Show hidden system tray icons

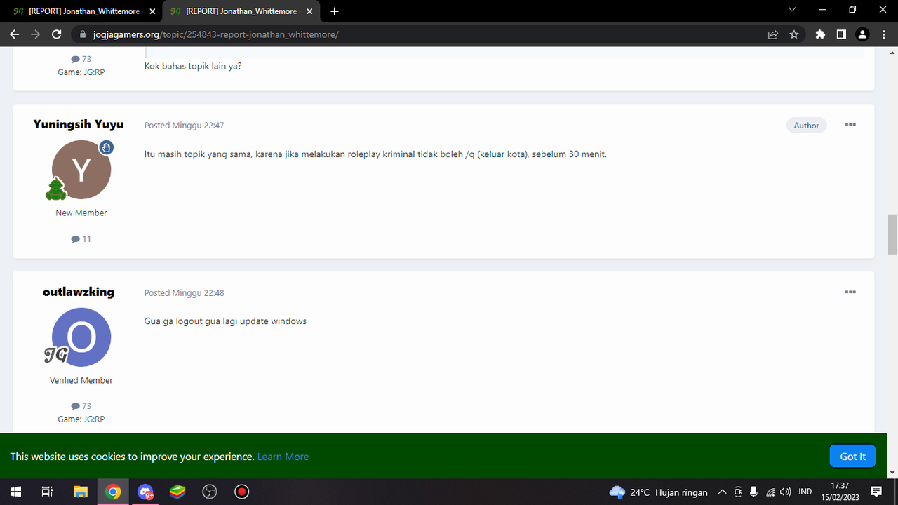[722, 492]
